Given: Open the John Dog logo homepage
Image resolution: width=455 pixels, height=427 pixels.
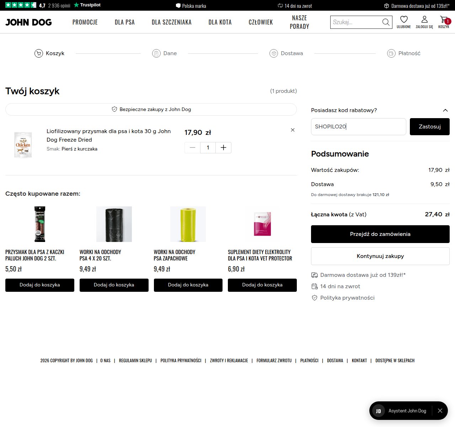Looking at the screenshot, I should pos(28,22).
